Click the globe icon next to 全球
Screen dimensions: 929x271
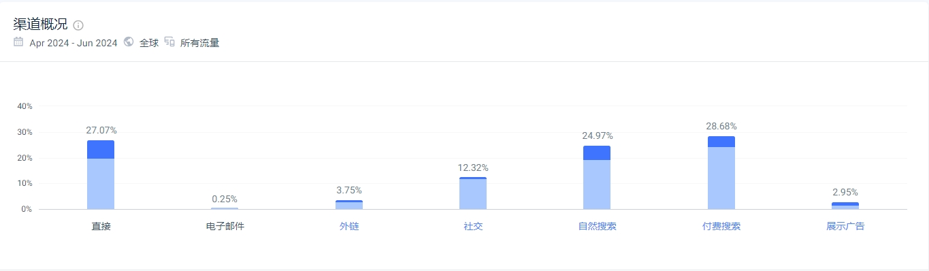(129, 42)
